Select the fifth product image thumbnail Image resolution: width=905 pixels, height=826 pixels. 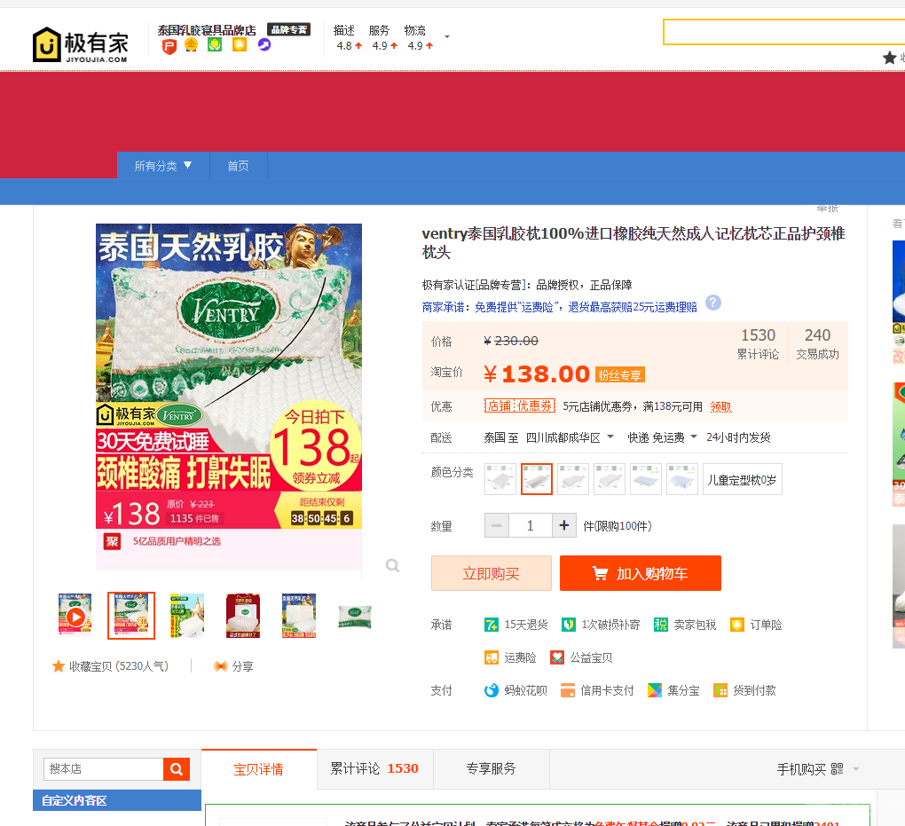299,616
